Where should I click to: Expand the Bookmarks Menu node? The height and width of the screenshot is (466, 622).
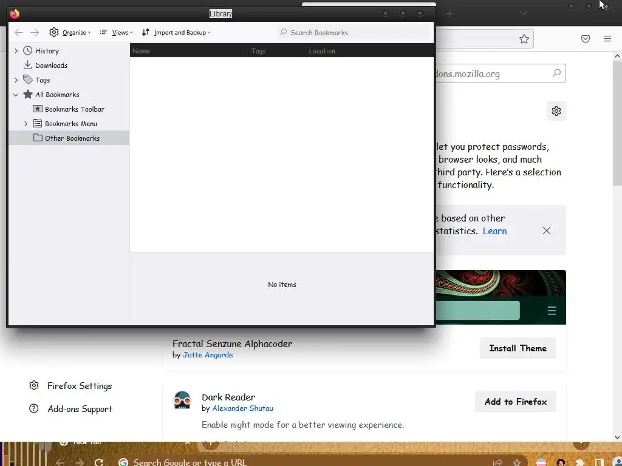tap(26, 124)
